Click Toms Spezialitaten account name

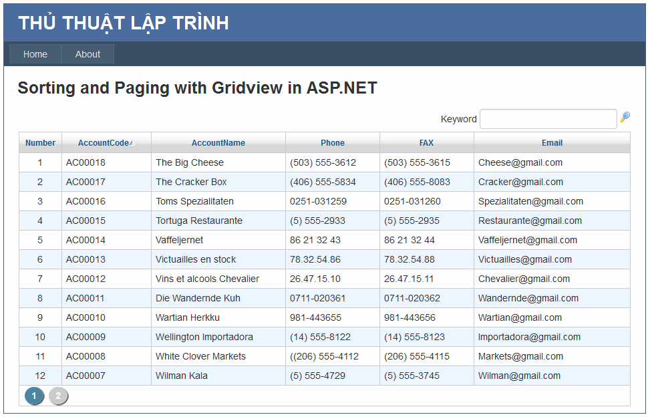(194, 201)
